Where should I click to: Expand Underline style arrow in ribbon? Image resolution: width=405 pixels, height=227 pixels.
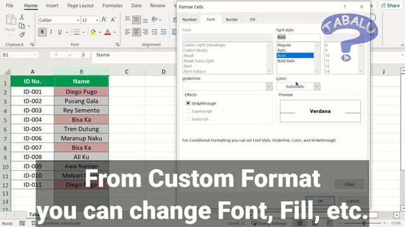pyautogui.click(x=67, y=32)
